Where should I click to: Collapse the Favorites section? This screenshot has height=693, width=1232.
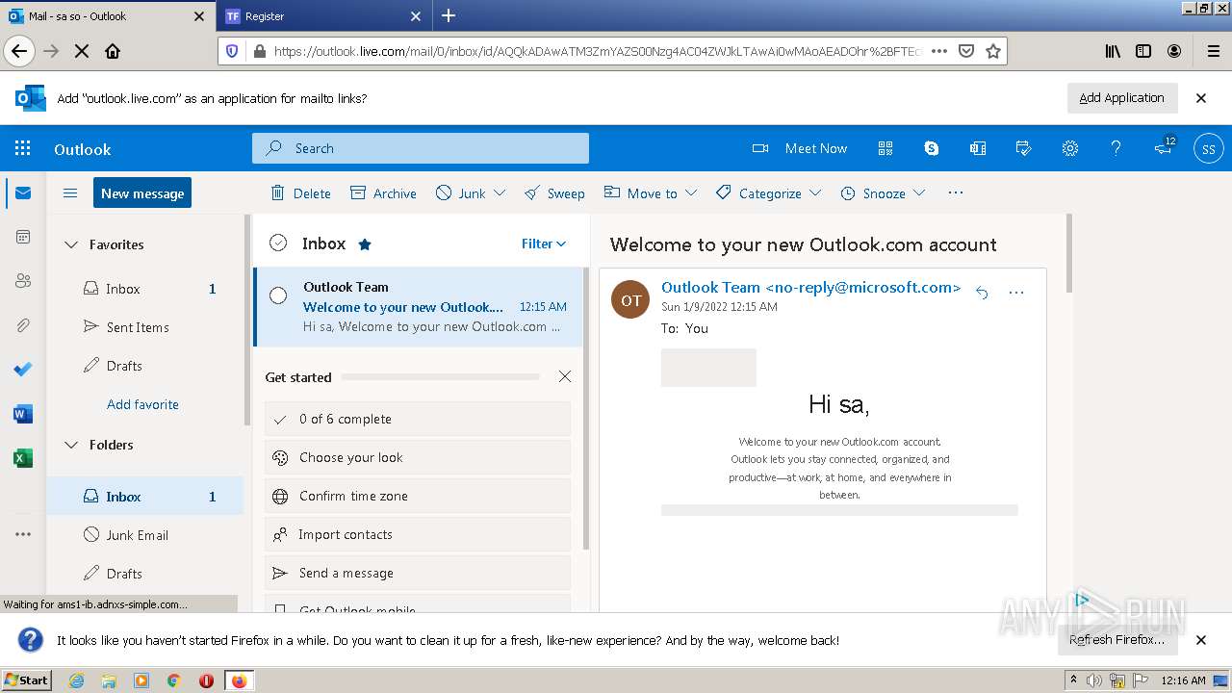[71, 244]
